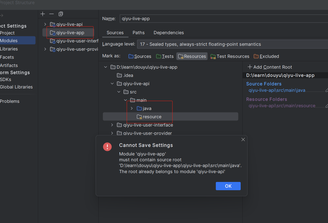Expand qiyu-live-api module node

pos(45,25)
